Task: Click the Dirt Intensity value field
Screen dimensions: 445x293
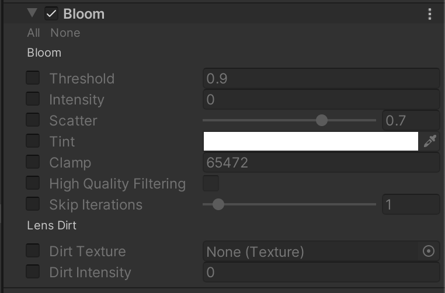Action: pos(321,273)
